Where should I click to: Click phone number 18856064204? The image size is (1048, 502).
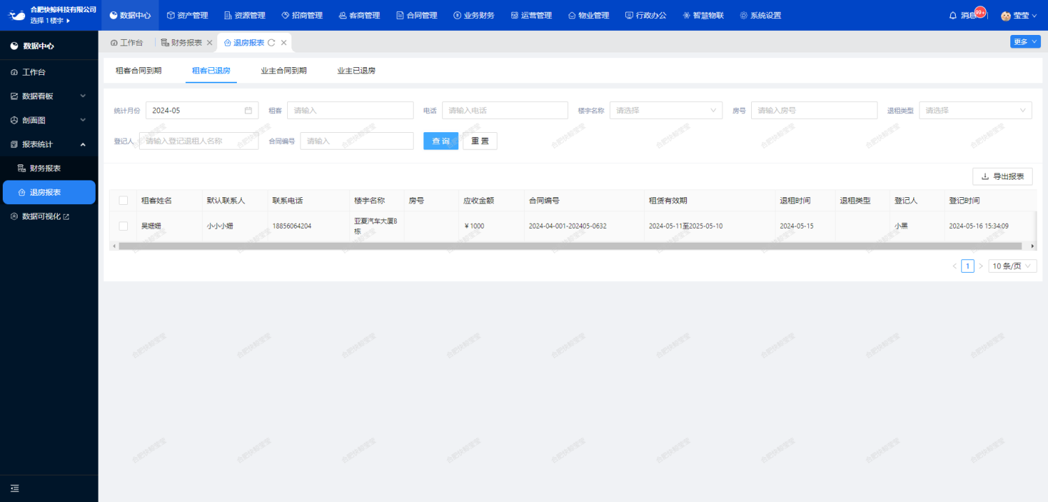291,227
